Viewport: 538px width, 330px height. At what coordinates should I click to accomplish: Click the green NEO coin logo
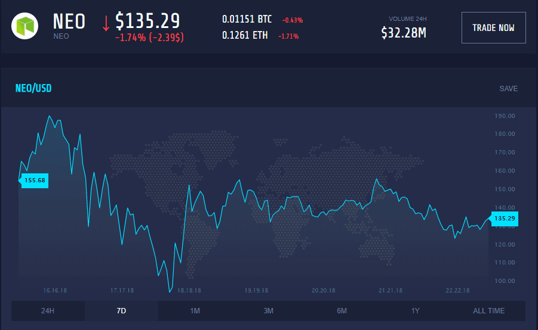(x=24, y=26)
